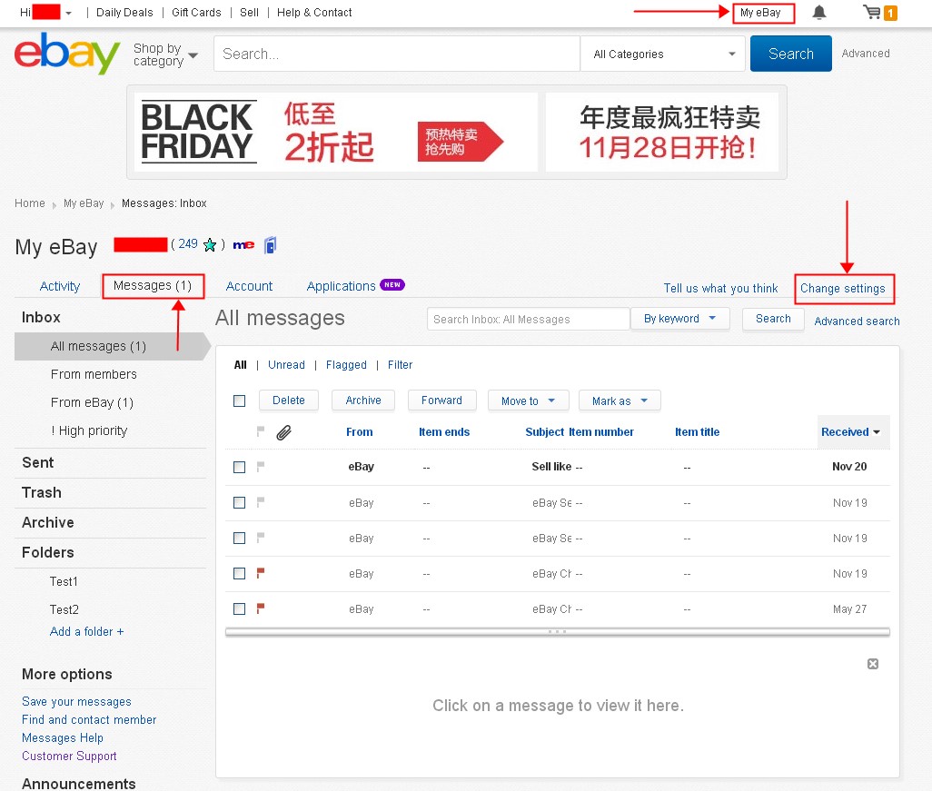This screenshot has height=791, width=932.
Task: Open the Sent folder
Action: click(x=37, y=462)
